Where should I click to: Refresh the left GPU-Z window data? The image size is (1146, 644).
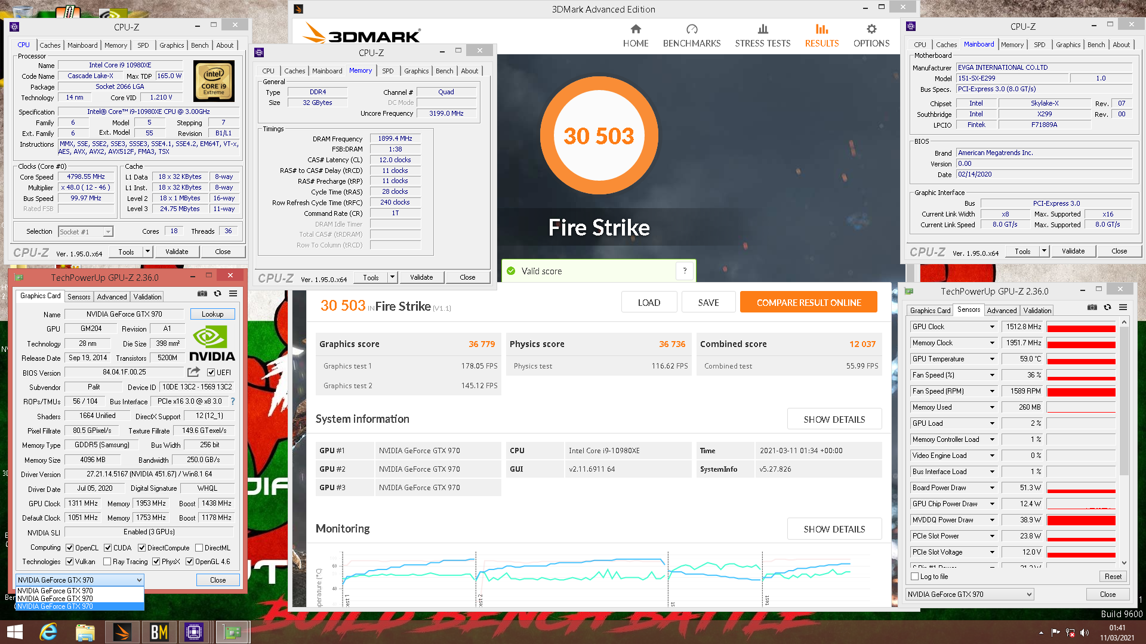[x=218, y=293]
